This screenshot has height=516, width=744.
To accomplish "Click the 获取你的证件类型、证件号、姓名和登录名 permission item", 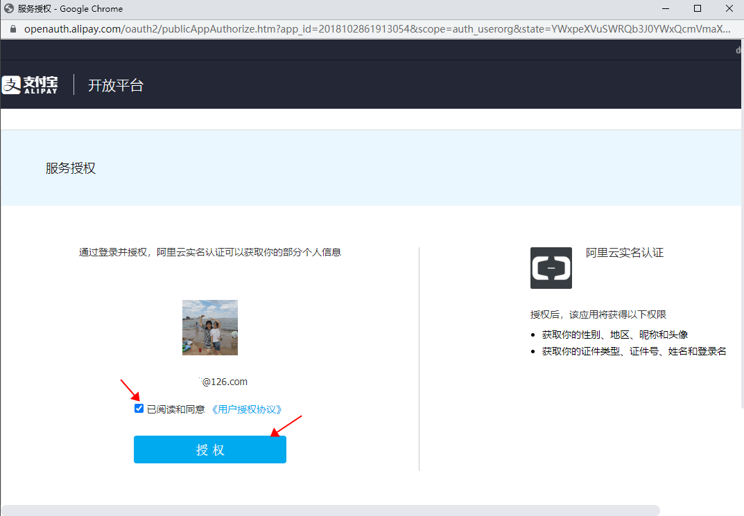I will point(634,352).
